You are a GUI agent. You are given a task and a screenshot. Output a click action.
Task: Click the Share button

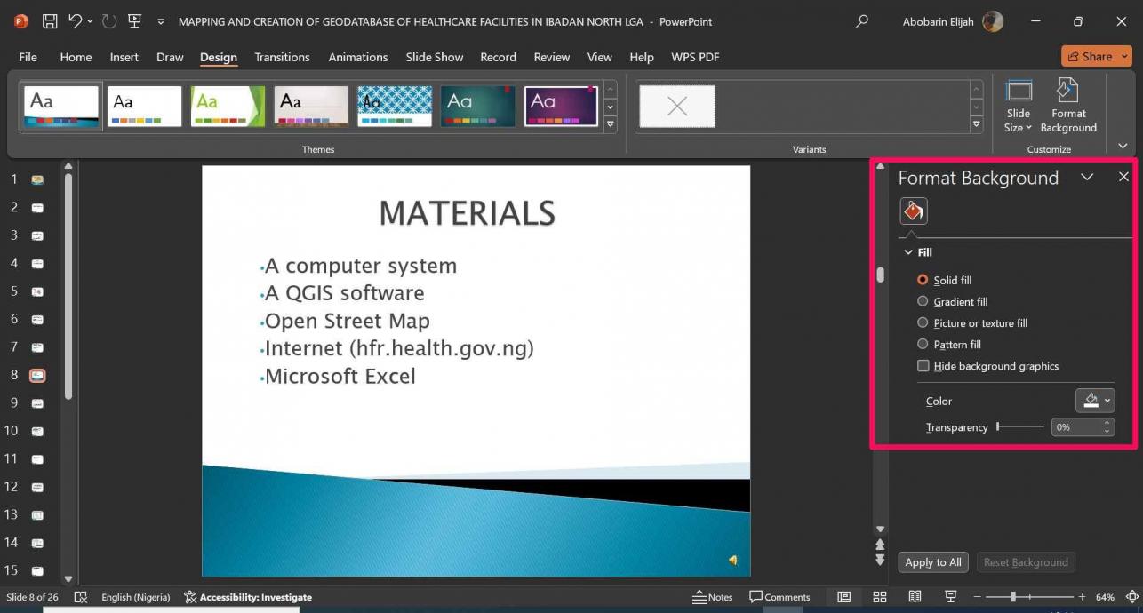pos(1095,56)
